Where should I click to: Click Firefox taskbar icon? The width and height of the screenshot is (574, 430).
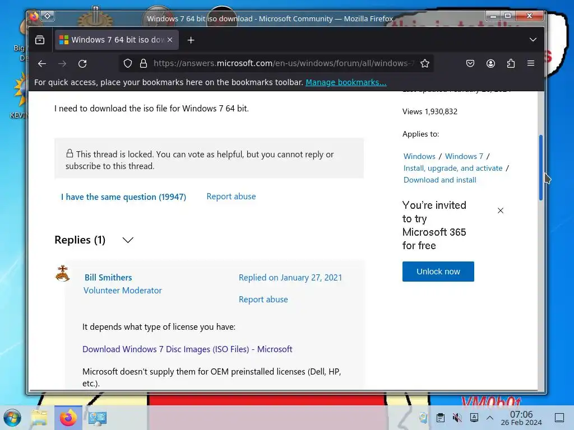point(68,418)
